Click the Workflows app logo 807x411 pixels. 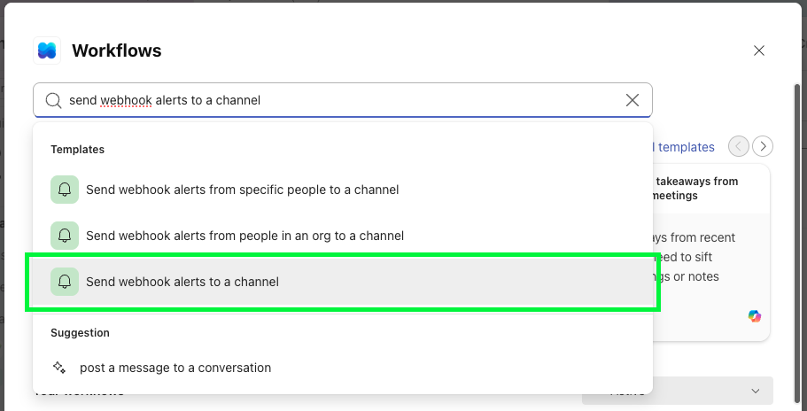point(47,50)
